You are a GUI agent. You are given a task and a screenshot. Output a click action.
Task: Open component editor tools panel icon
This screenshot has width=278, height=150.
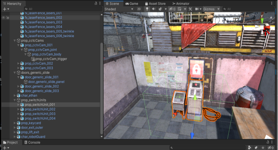190,9
